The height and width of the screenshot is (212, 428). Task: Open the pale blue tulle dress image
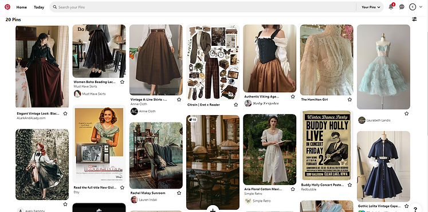[383, 67]
